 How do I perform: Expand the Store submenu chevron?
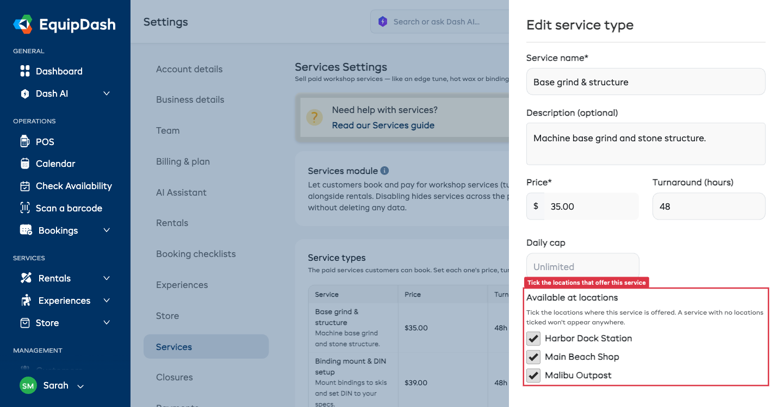coord(107,323)
